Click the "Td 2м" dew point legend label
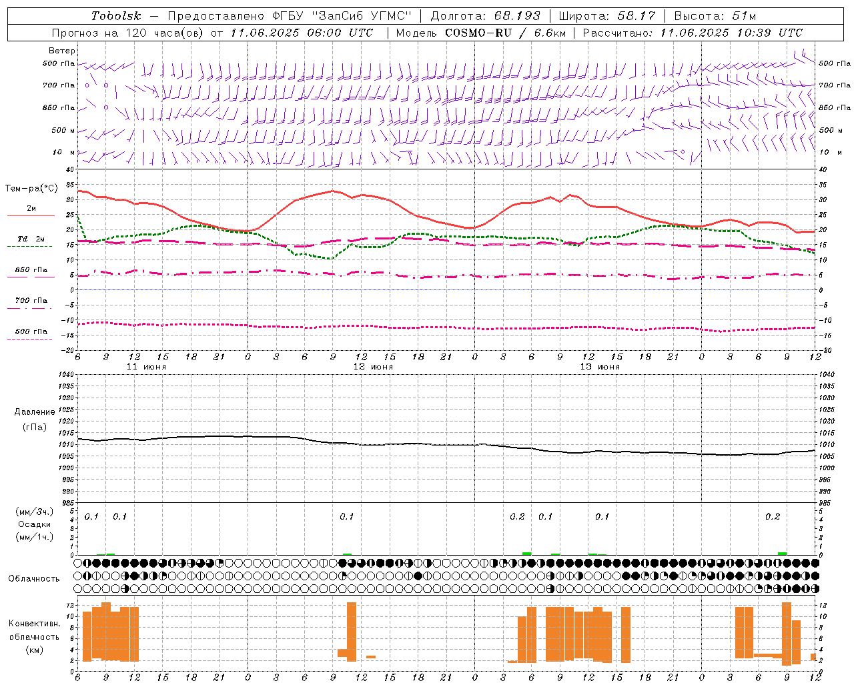The height and width of the screenshot is (683, 854). 31,239
